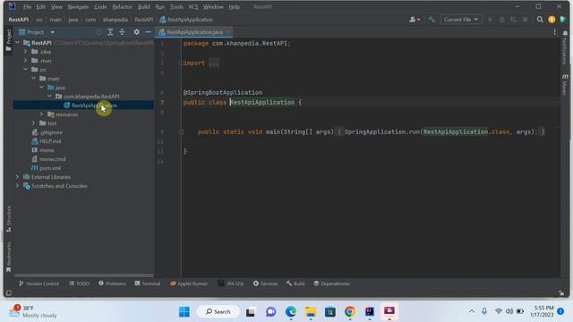Collapse the main folder

[33, 78]
